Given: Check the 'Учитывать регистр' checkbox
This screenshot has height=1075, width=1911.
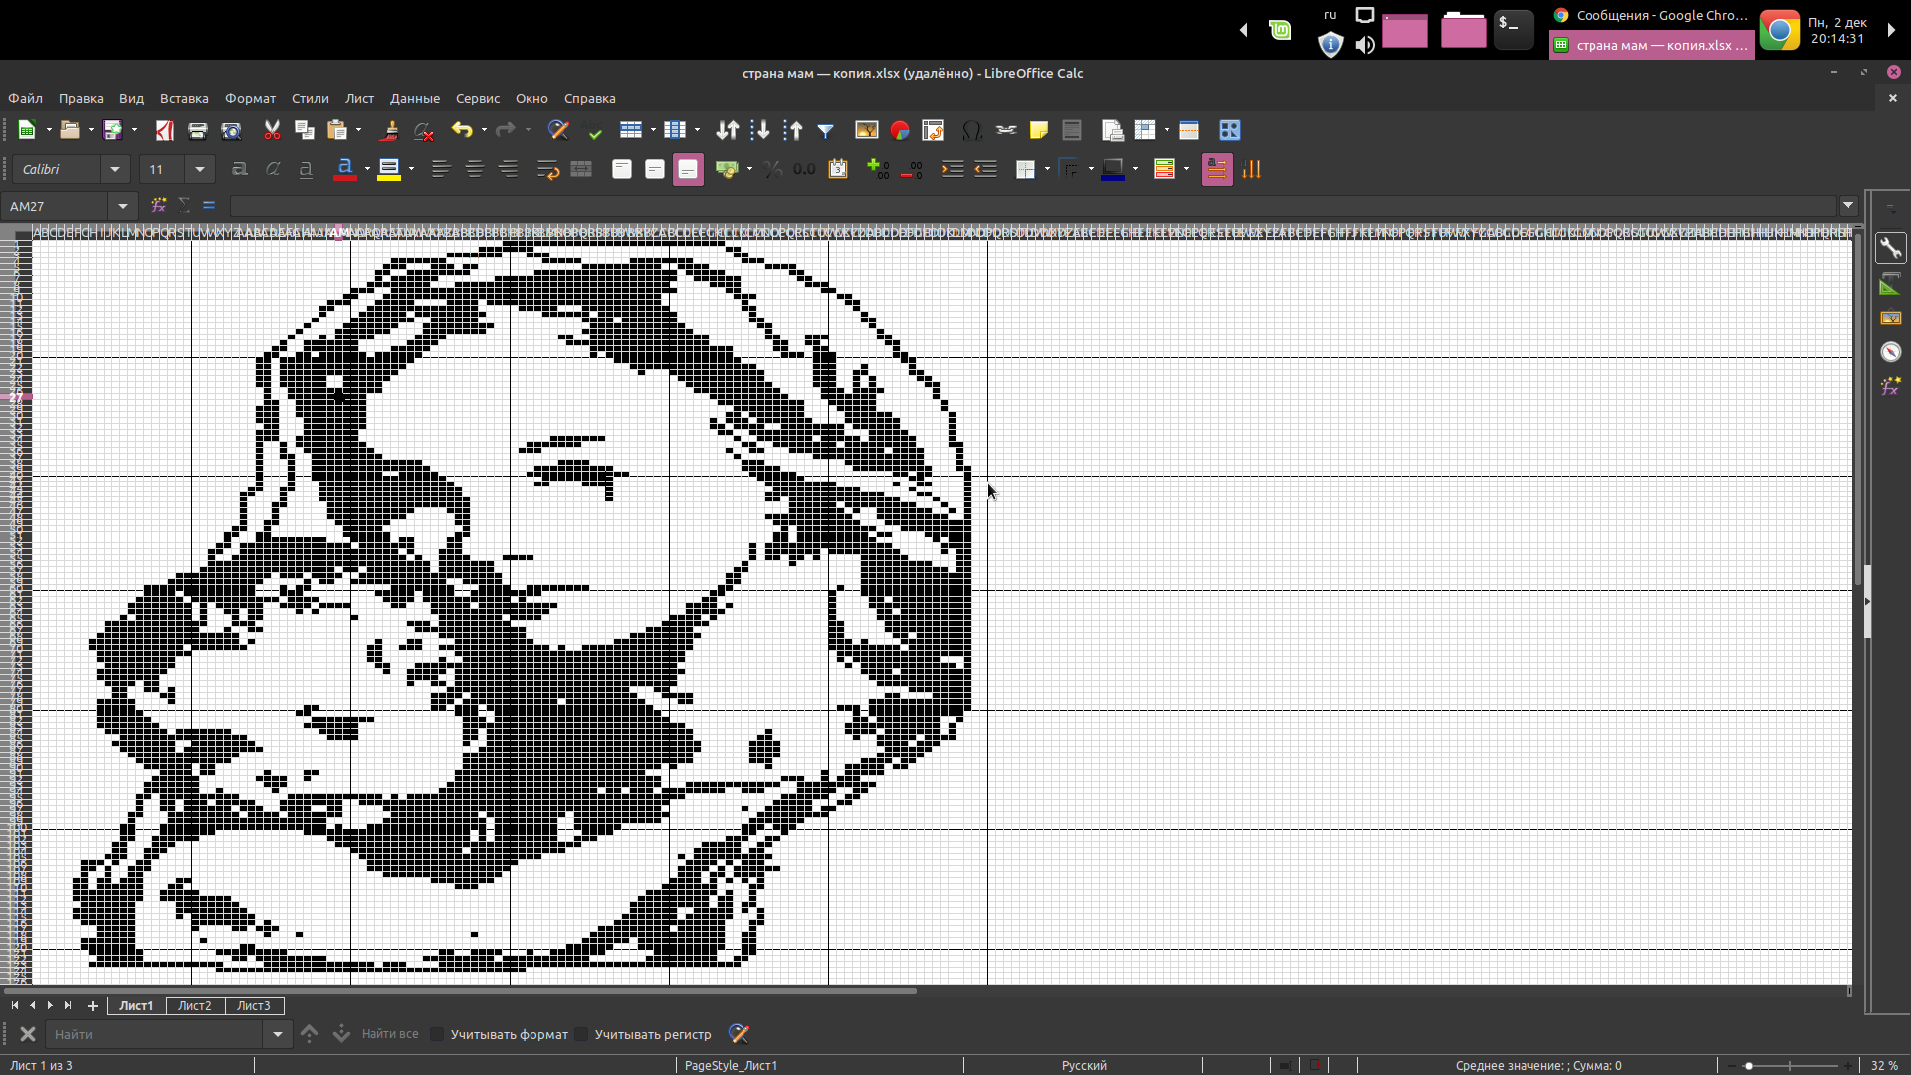Looking at the screenshot, I should (581, 1034).
